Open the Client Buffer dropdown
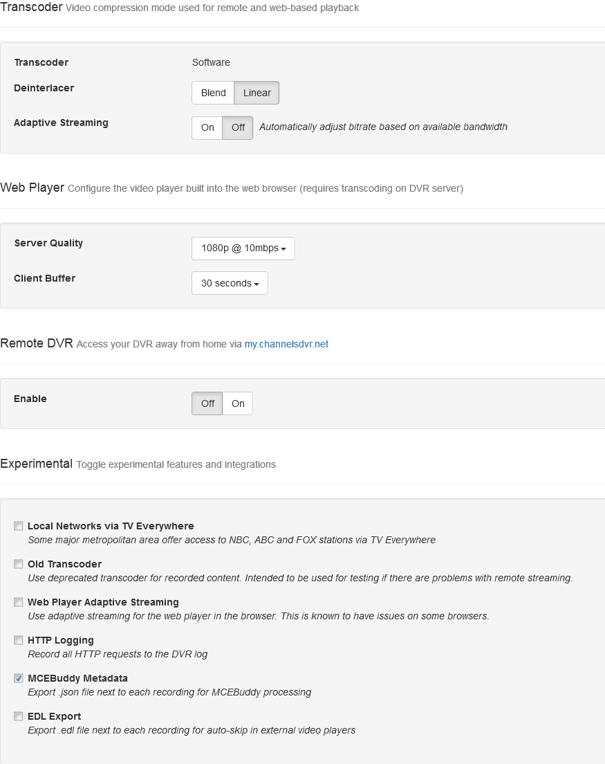Viewport: 605px width, 764px height. (x=230, y=283)
